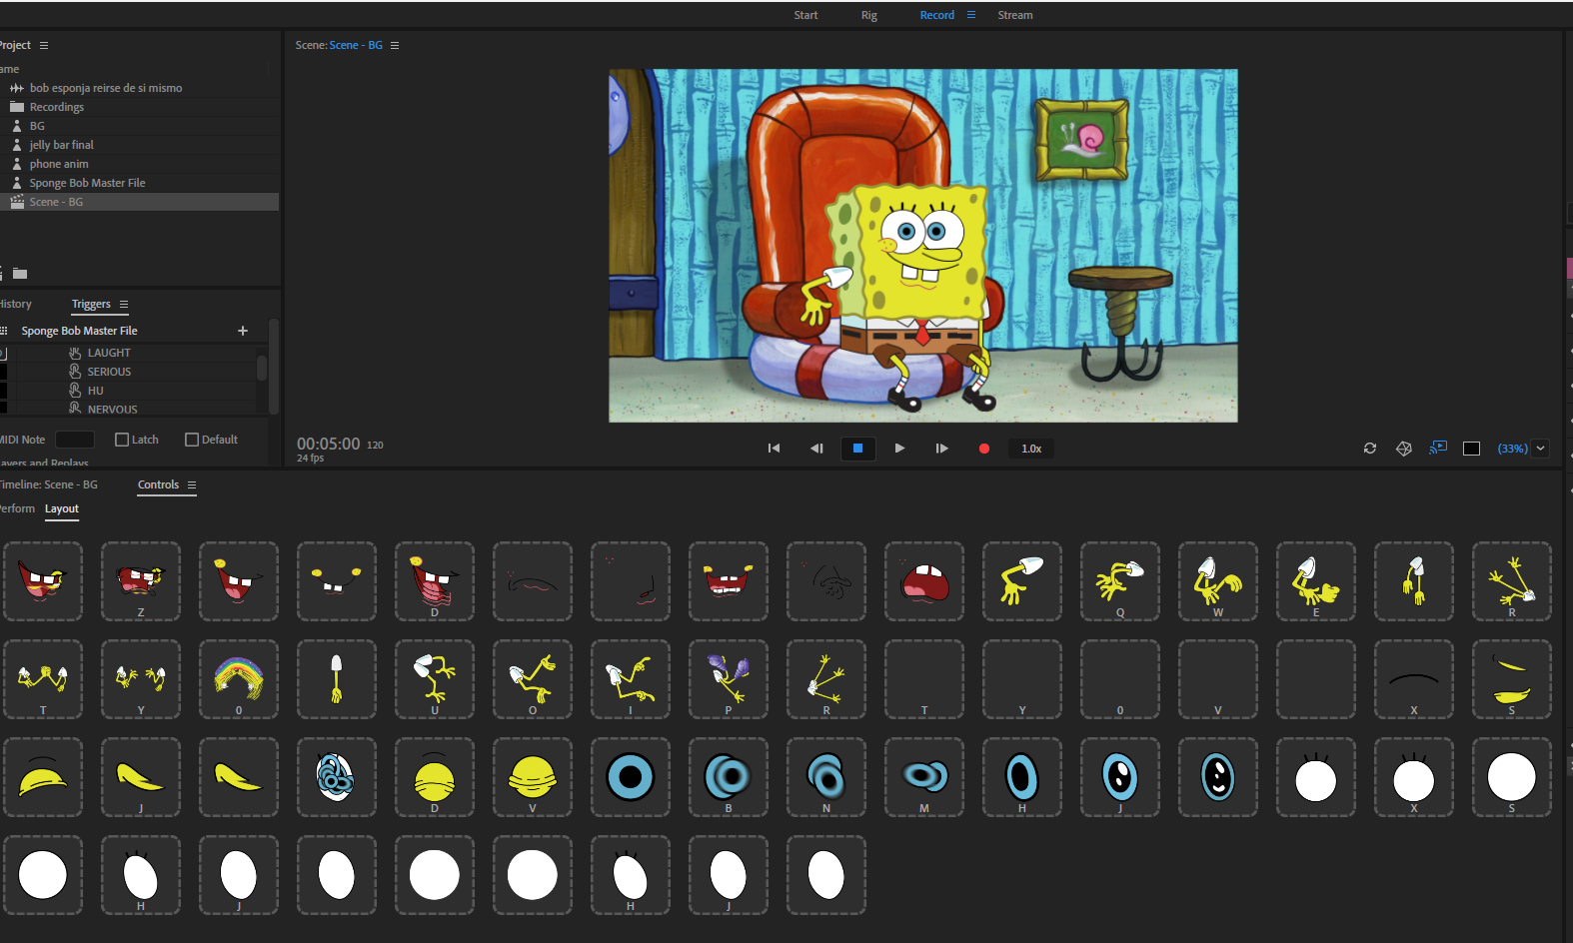Viewport: 1573px width, 943px height.
Task: Click the Scene - BG link in Scene header
Action: click(356, 45)
